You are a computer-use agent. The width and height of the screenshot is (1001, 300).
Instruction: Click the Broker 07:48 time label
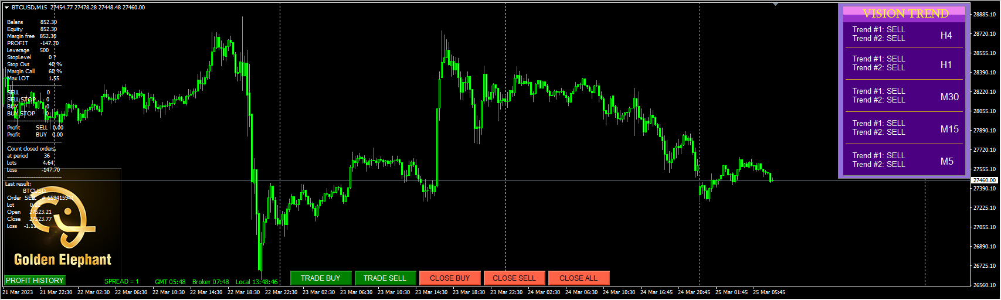(x=211, y=282)
